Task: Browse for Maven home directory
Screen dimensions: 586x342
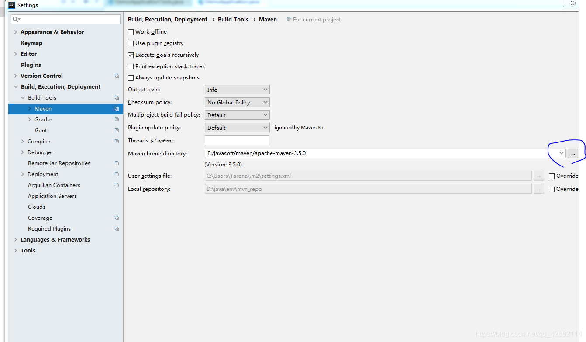Action: coord(573,153)
